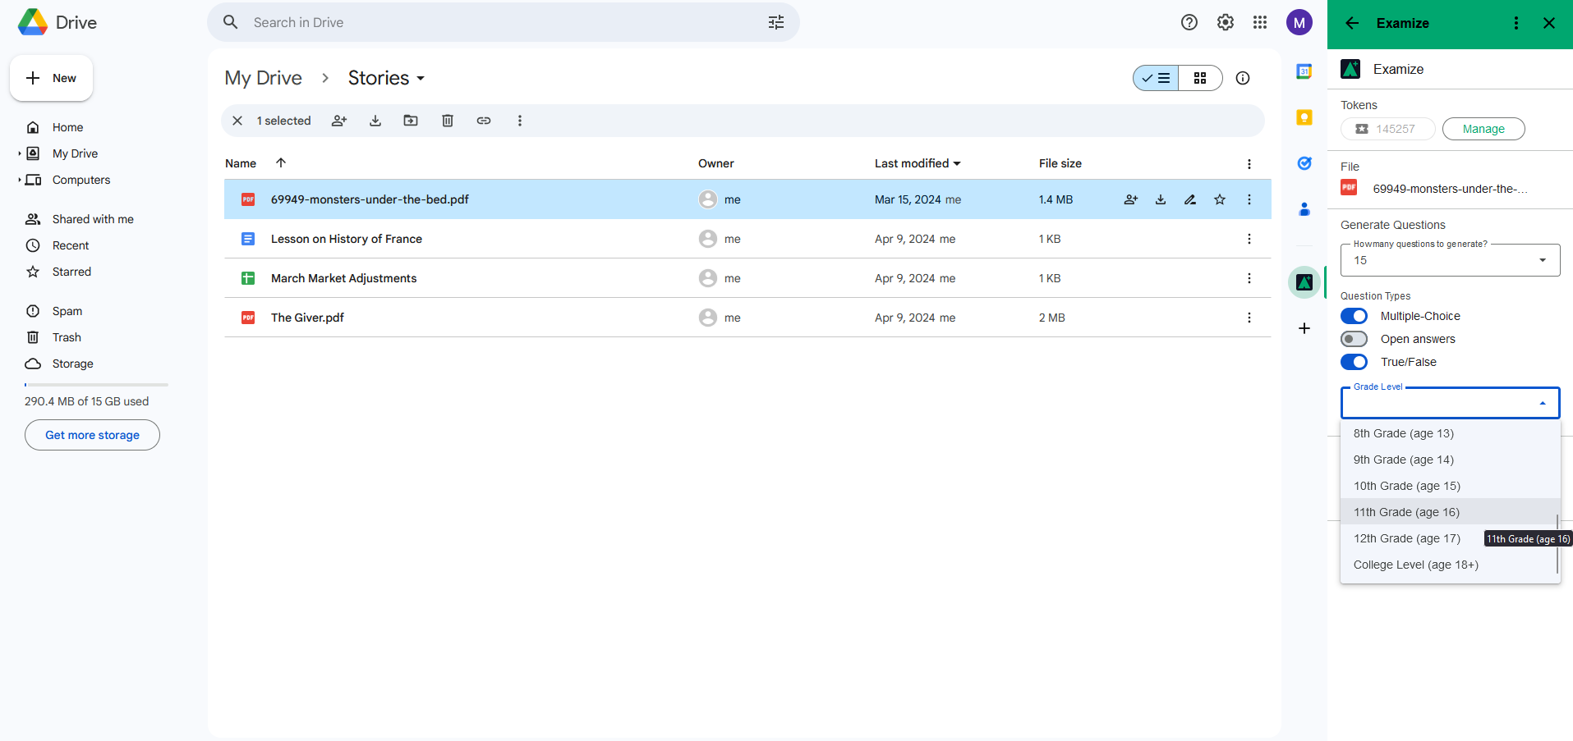Expand My Drive tree arrow
1573x741 pixels.
point(20,153)
